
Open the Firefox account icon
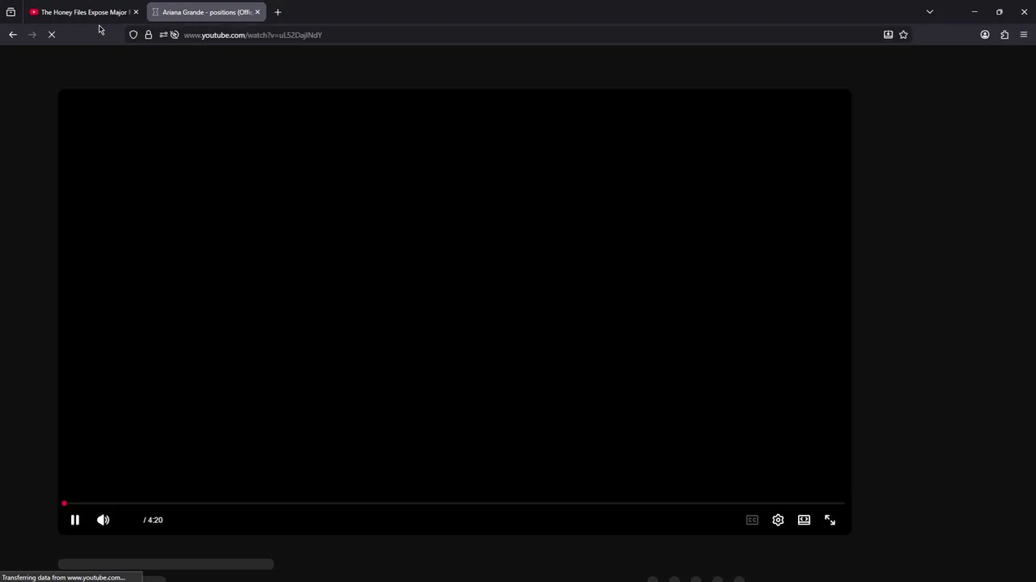pyautogui.click(x=985, y=35)
